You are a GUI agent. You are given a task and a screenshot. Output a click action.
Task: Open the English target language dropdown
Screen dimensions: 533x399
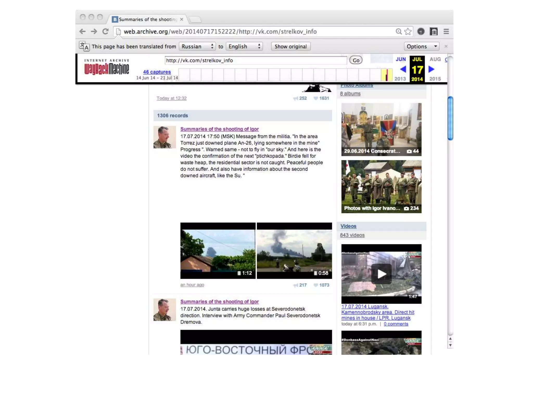pos(244,46)
